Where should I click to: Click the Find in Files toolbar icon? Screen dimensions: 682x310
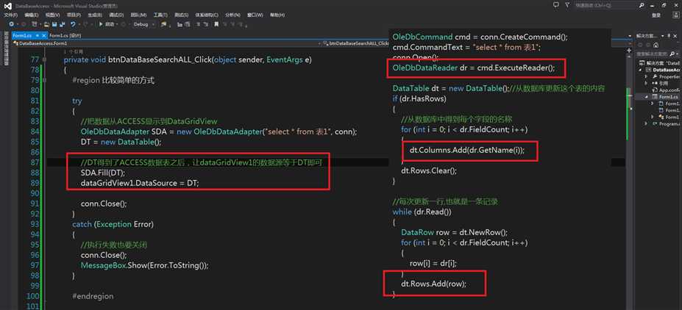(x=163, y=24)
